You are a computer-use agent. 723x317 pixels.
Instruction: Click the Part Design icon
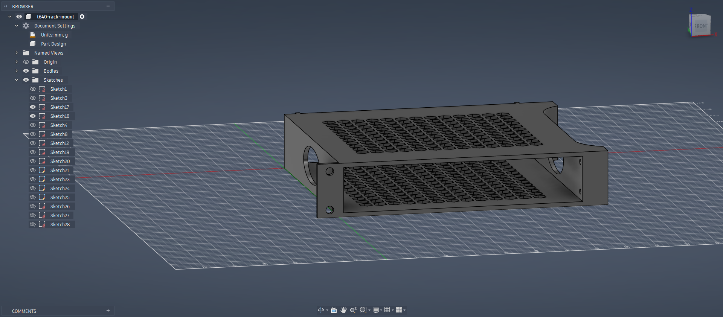pos(33,44)
